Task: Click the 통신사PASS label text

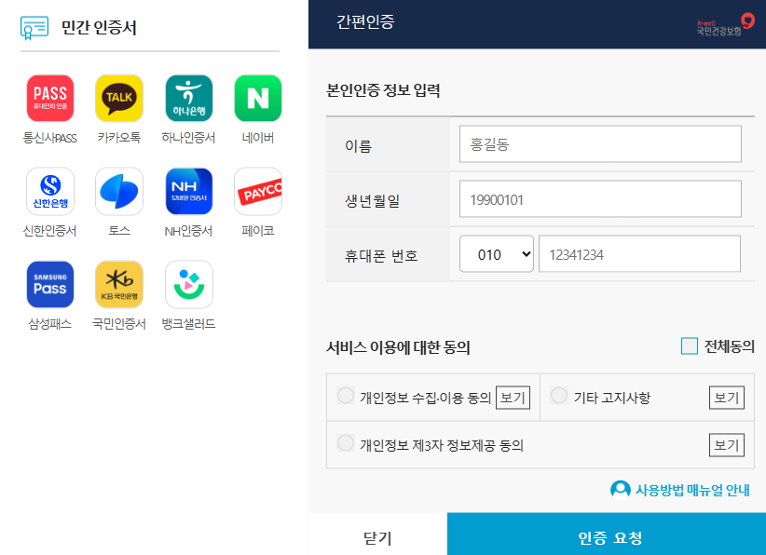Action: [x=49, y=138]
